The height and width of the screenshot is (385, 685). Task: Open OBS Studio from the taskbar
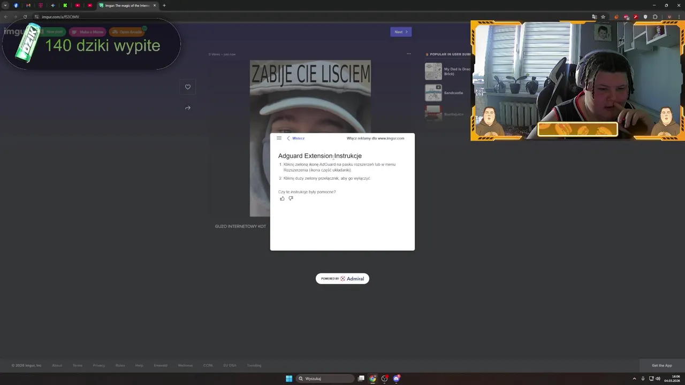pyautogui.click(x=384, y=379)
